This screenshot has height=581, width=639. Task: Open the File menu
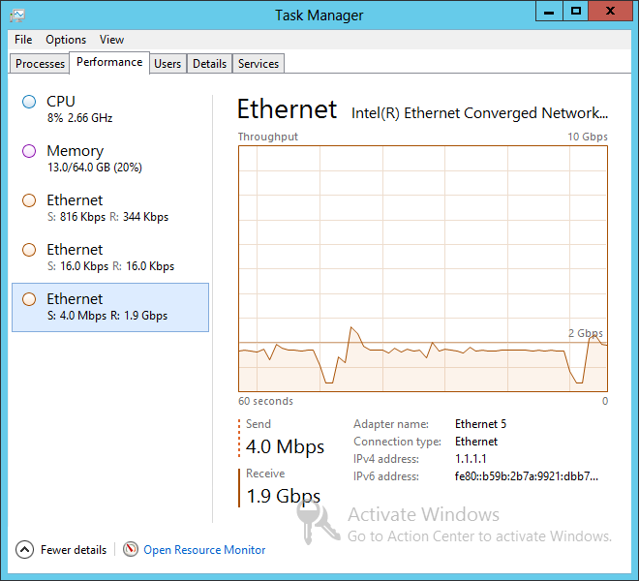23,40
